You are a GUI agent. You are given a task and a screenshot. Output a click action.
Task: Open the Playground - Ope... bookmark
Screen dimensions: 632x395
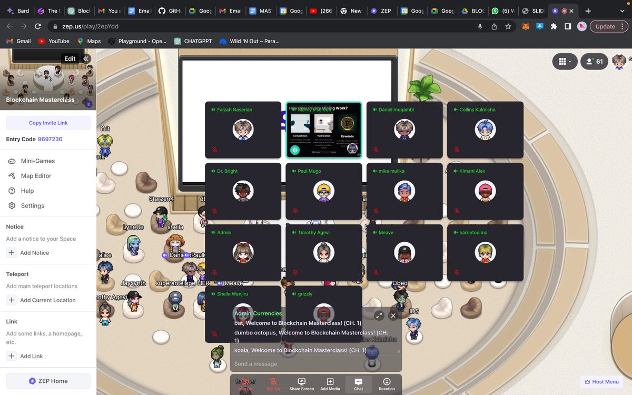tap(137, 41)
